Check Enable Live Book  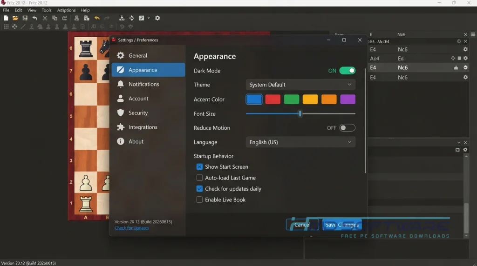199,199
